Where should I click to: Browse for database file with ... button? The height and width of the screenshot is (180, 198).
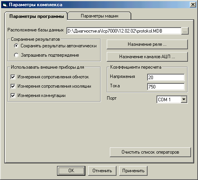[185, 31]
